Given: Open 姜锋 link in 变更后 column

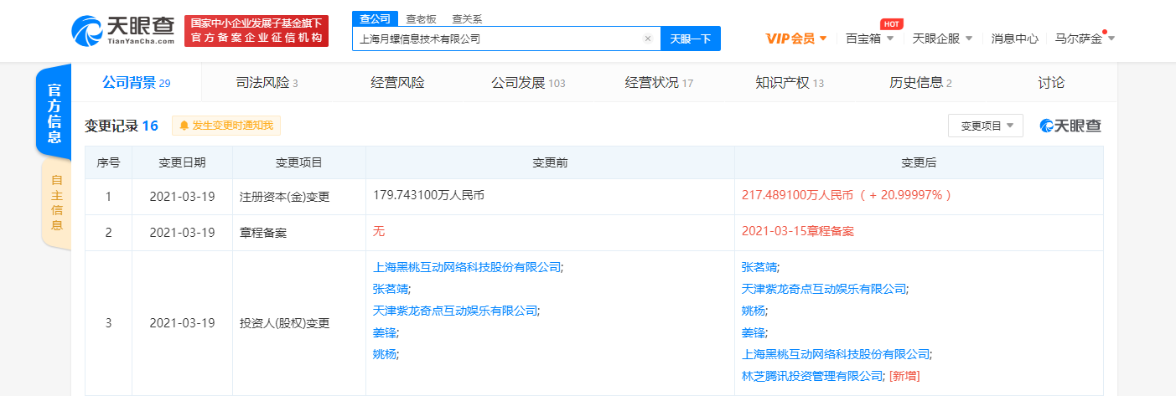Looking at the screenshot, I should pos(754,332).
